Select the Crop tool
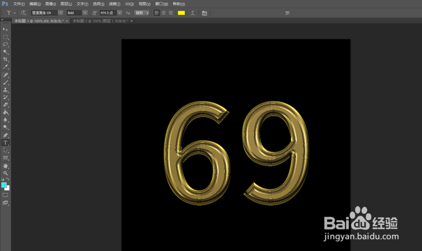 [x=5, y=59]
